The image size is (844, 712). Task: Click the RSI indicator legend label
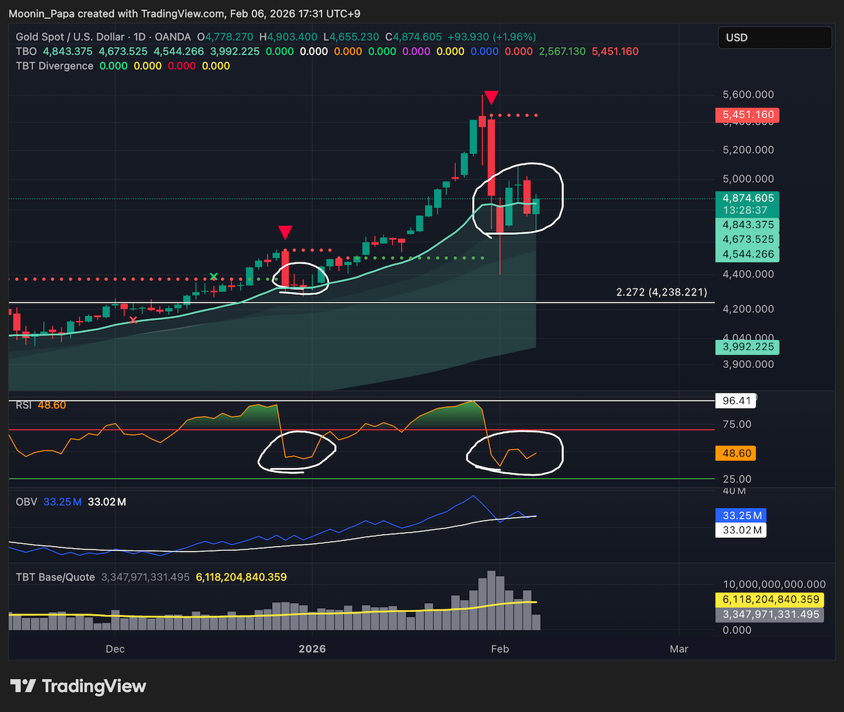point(25,405)
